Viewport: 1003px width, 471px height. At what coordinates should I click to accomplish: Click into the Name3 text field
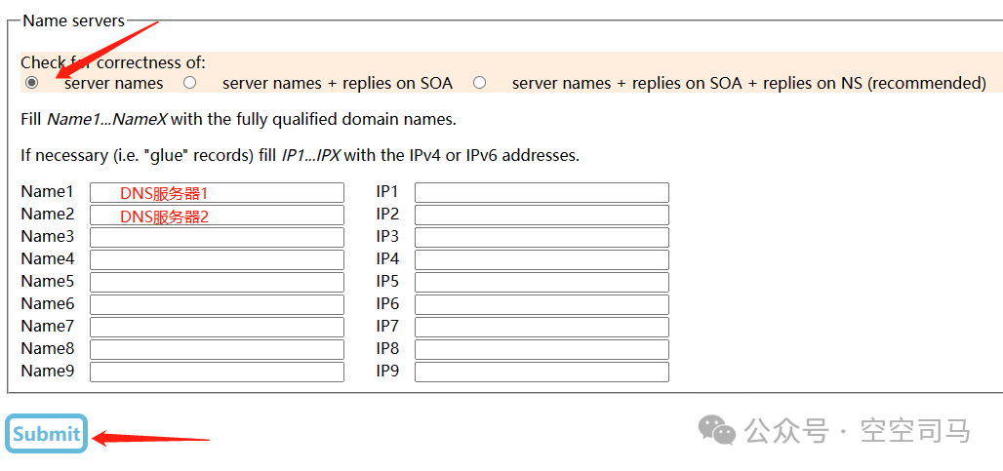point(217,237)
